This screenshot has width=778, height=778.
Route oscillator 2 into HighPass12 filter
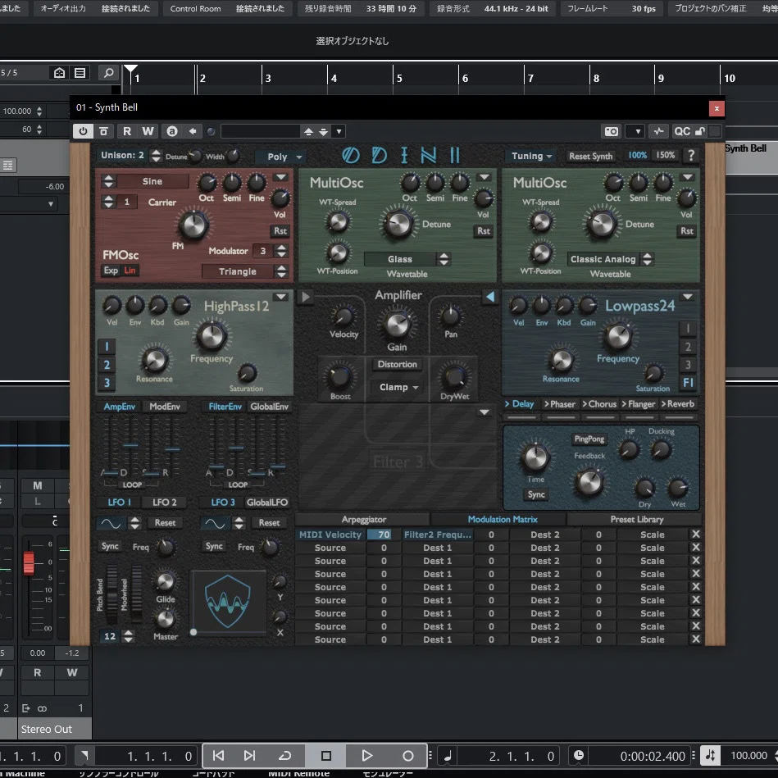pyautogui.click(x=107, y=365)
